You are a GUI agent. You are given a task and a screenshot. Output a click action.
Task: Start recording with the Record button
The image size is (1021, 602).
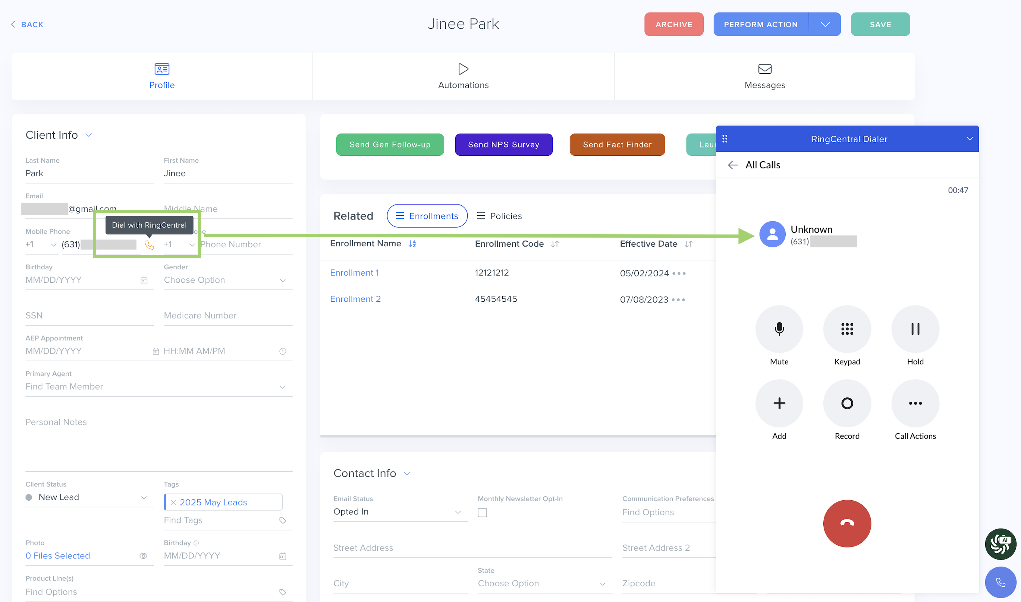coord(846,403)
